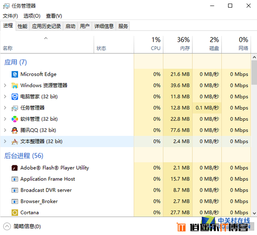Select the 进程 tab
This screenshot has height=235, width=257.
pyautogui.click(x=8, y=26)
